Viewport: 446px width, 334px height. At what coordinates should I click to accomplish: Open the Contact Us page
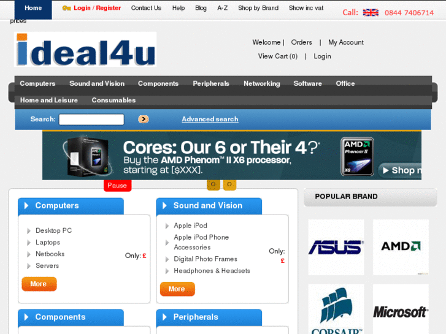[146, 8]
